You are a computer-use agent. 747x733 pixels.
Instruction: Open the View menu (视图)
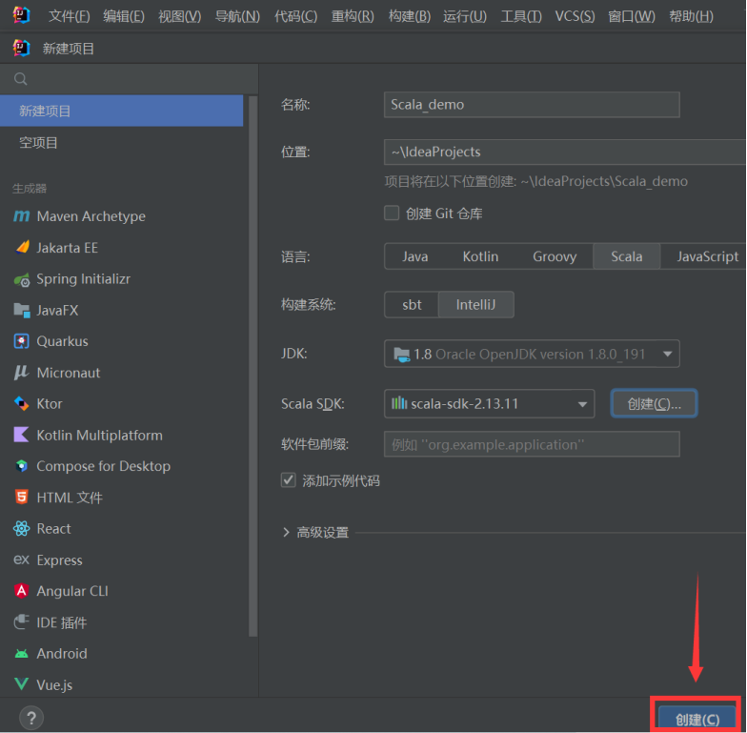click(179, 17)
